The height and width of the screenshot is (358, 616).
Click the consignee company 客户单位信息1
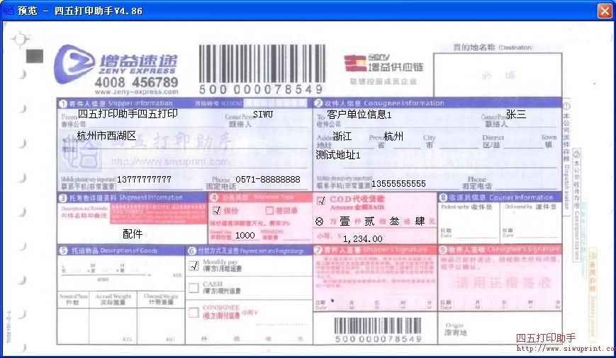pos(359,115)
